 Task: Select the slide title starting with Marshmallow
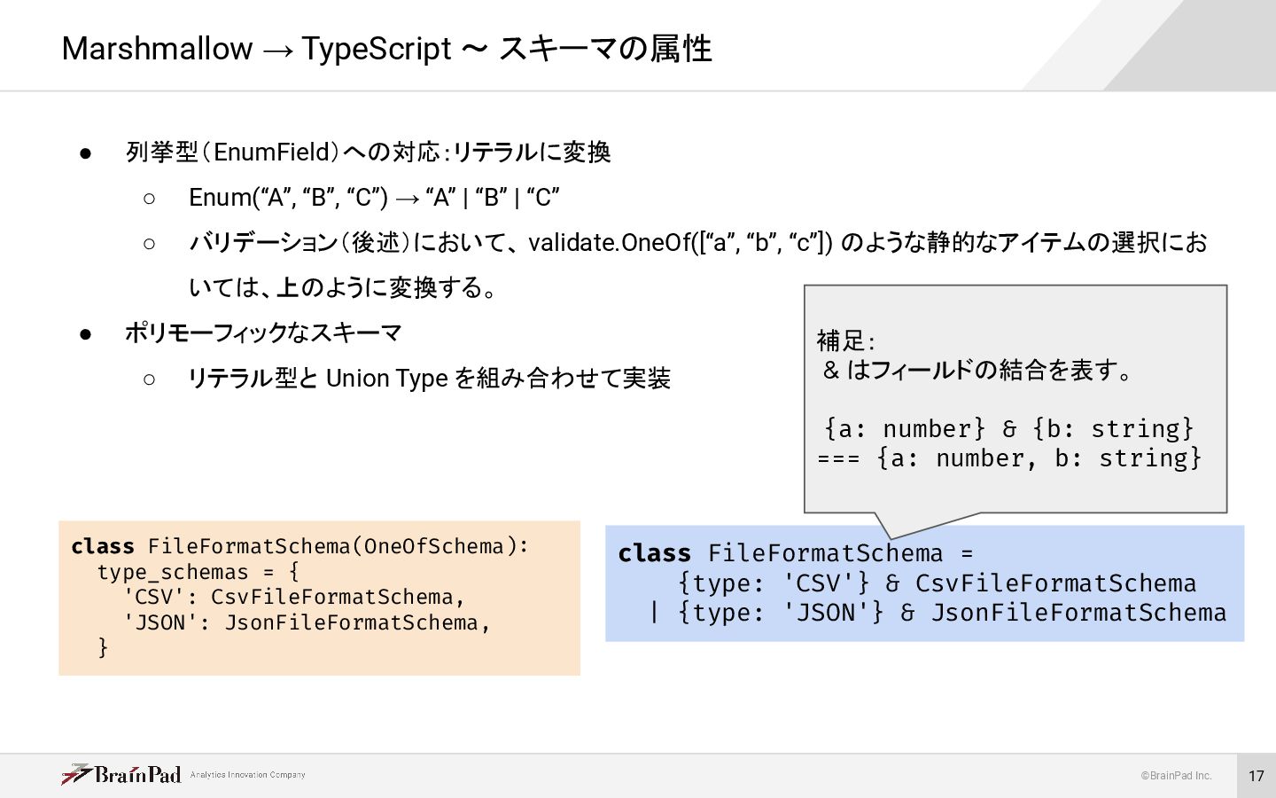[x=386, y=49]
